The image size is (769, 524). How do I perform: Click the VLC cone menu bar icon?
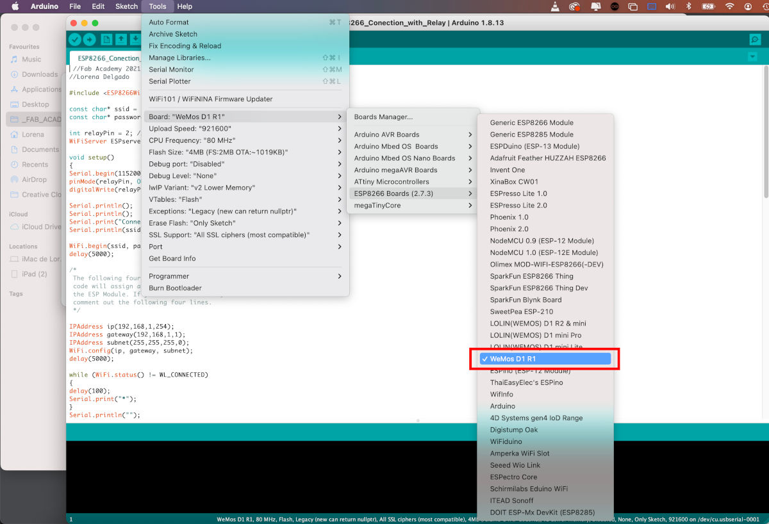556,6
